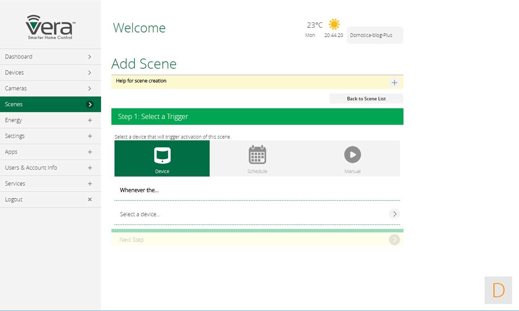Click the sun weather icon
The height and width of the screenshot is (311, 519).
334,24
